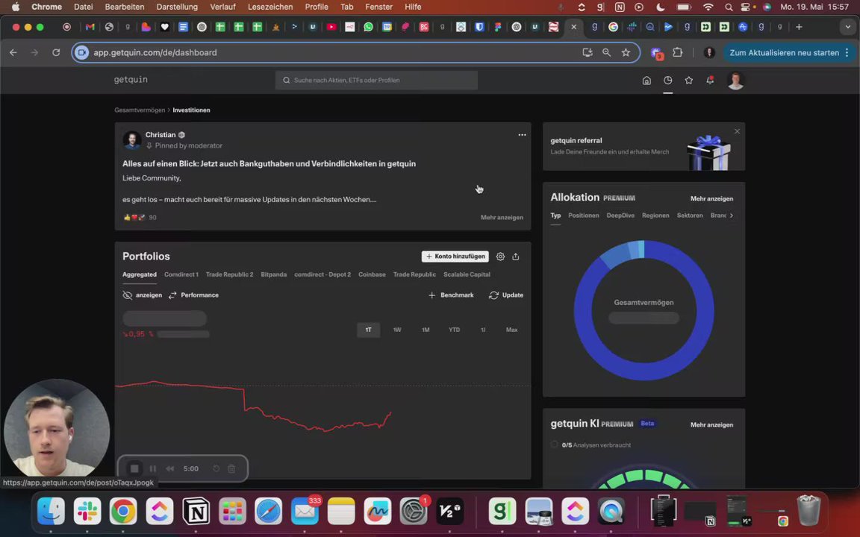Switch to the Aggregated portfolio tab
Screen dimensions: 860x537
coord(140,274)
